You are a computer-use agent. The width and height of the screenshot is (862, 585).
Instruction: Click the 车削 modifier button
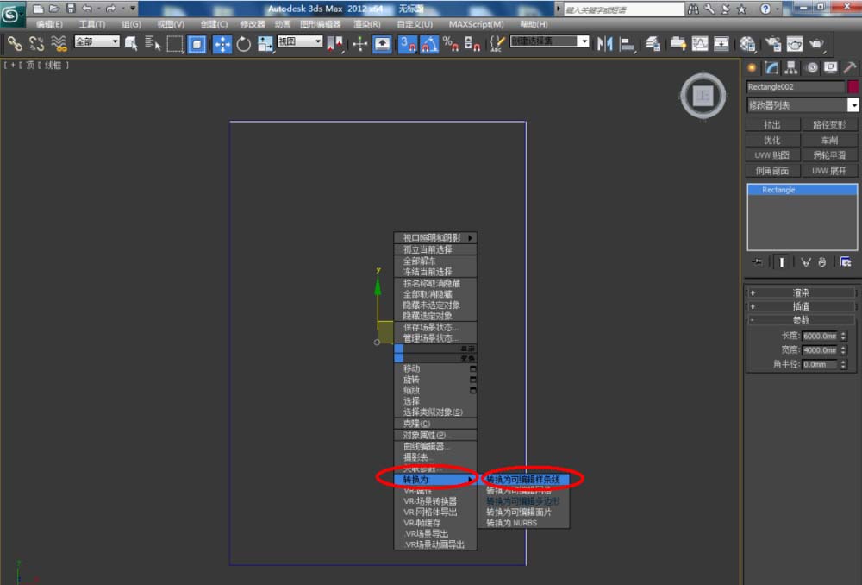click(x=829, y=140)
